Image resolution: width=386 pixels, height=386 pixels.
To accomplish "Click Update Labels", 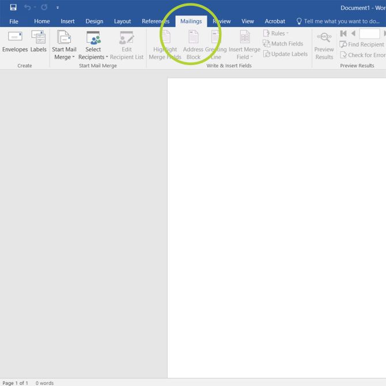I will [x=285, y=54].
